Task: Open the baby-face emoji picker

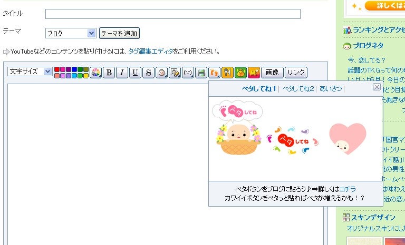Action: pyautogui.click(x=161, y=73)
